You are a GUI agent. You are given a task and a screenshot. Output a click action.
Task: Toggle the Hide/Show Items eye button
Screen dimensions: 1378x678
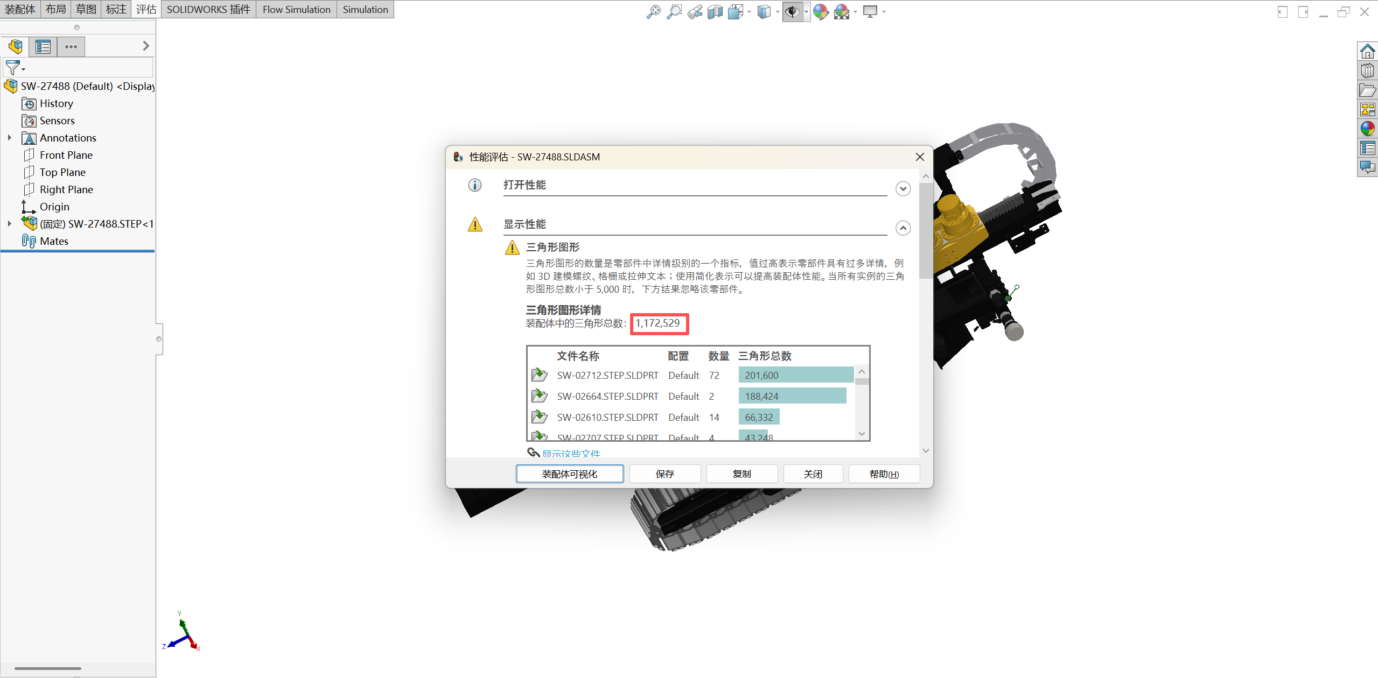tap(792, 11)
